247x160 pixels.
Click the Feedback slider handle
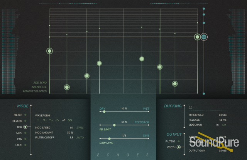pos(114,125)
